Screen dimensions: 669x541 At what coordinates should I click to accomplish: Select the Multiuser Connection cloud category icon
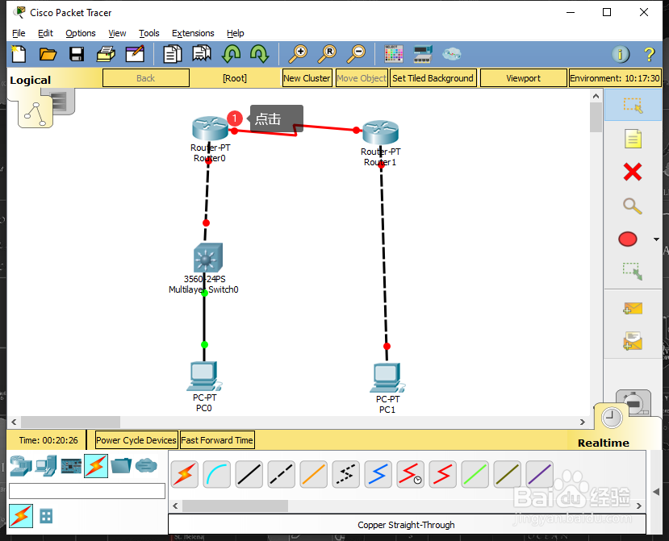(146, 466)
